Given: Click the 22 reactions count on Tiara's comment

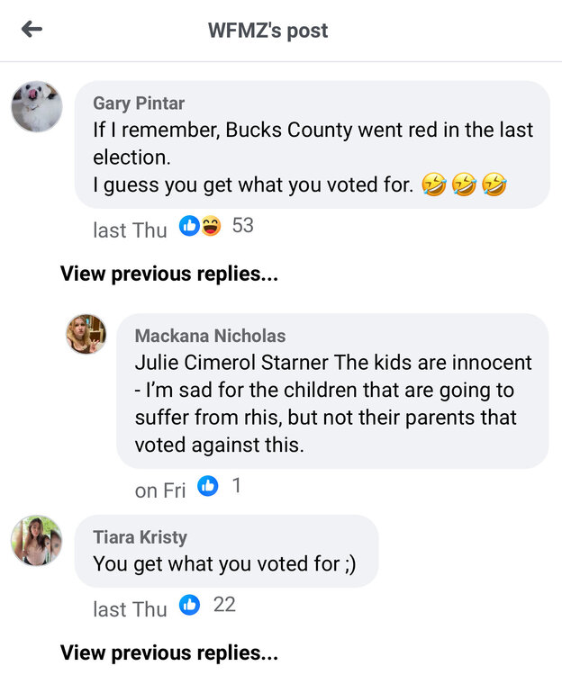Looking at the screenshot, I should click(x=224, y=605).
